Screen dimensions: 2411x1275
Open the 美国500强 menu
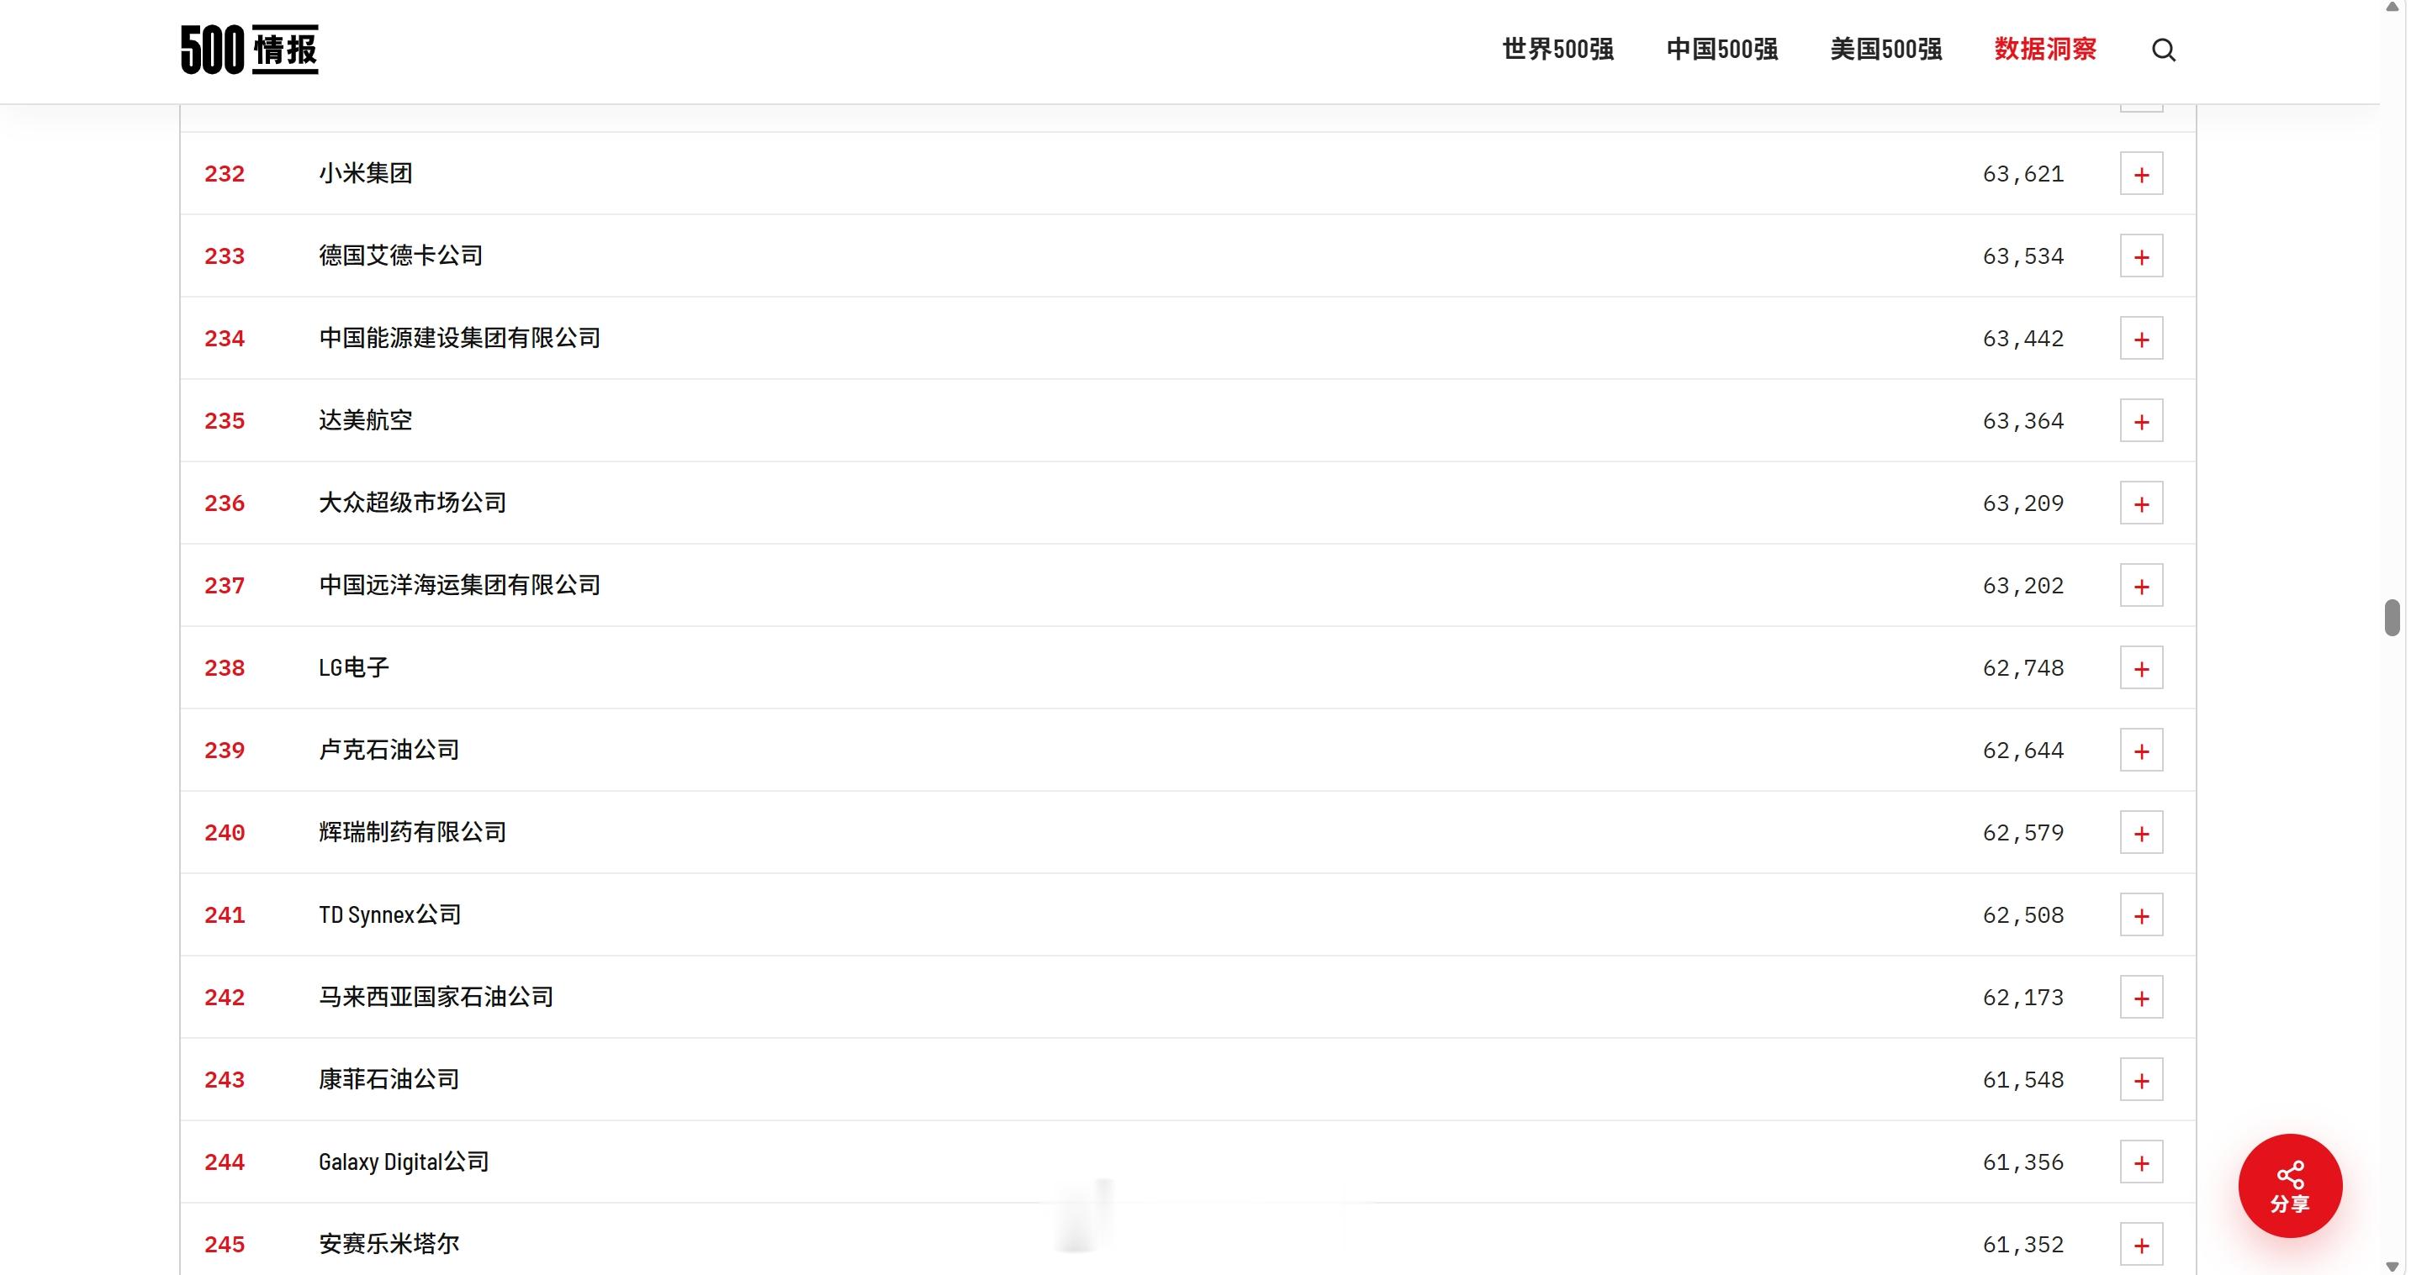point(1886,49)
